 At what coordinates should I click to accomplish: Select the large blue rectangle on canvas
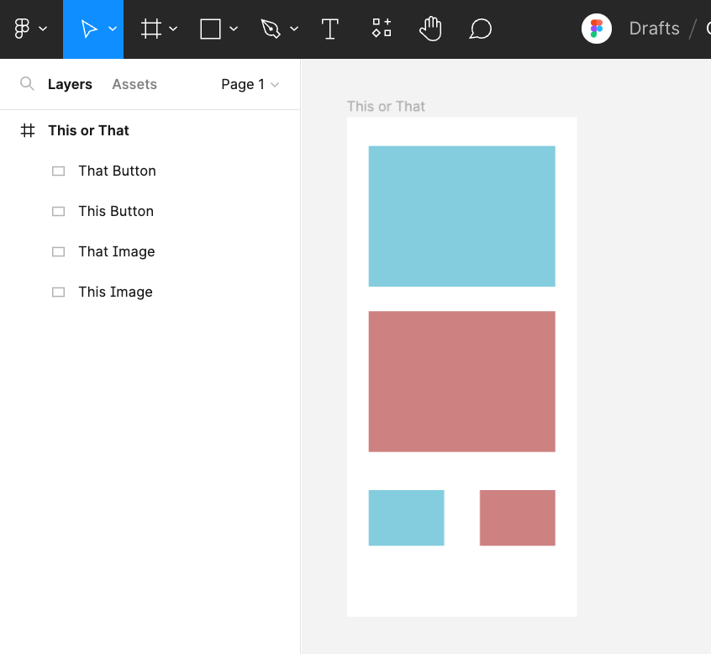coord(461,216)
